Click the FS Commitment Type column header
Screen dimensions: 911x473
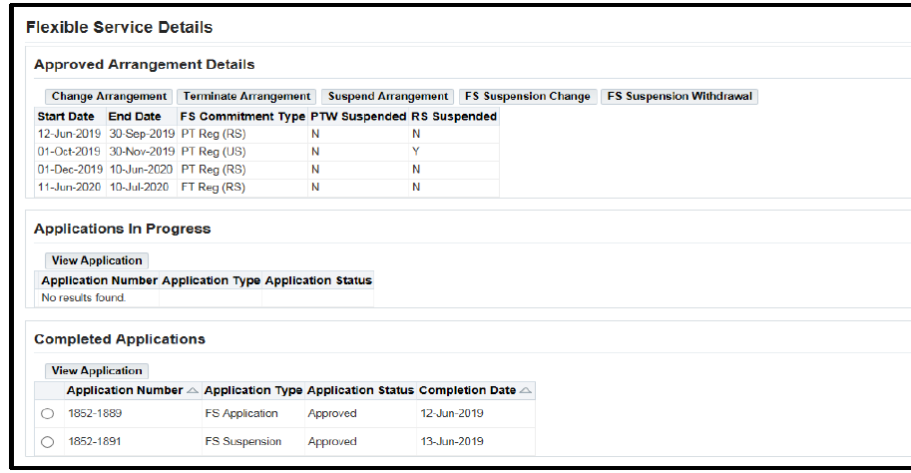click(x=241, y=117)
